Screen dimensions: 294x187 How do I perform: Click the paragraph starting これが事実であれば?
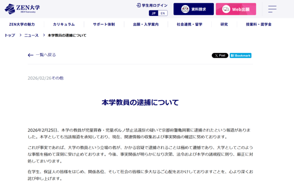point(140,154)
